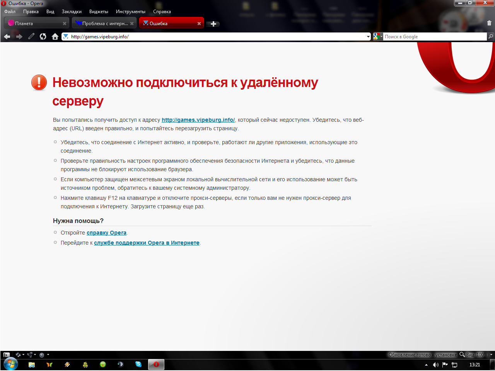Open the green round taskbar app icon
Screen dimensions: 495x371
click(x=103, y=364)
